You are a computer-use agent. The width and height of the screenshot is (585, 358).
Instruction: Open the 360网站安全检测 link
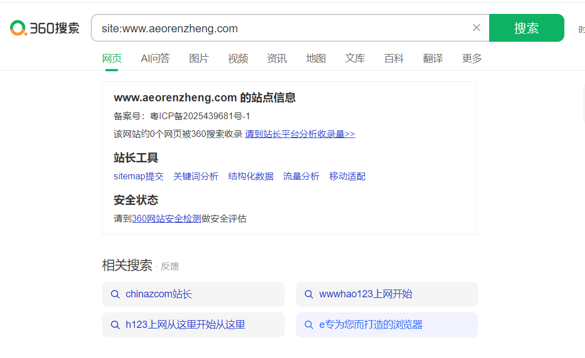pyautogui.click(x=166, y=219)
